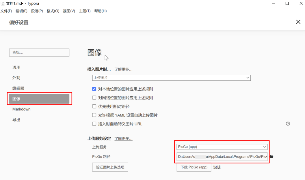Click the folder icon beside PicGo path
The image size is (305, 180).
click(271, 157)
